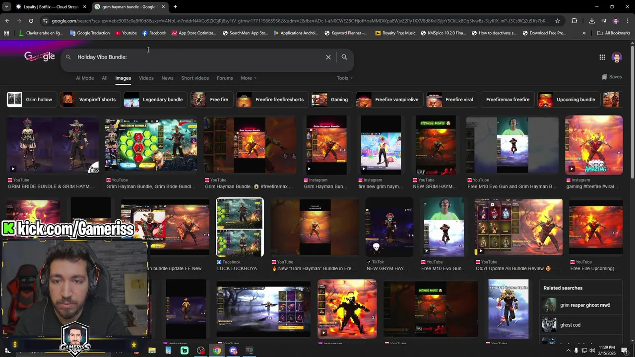
Task: Clear the search box with the X icon
Action: [x=328, y=57]
